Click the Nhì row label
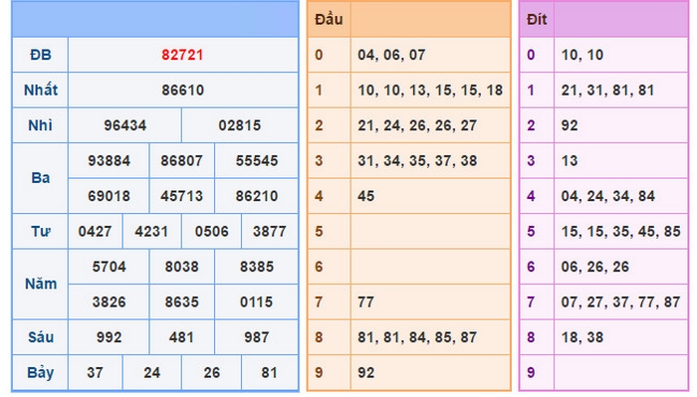Screen dimensions: 697x397 (40, 125)
